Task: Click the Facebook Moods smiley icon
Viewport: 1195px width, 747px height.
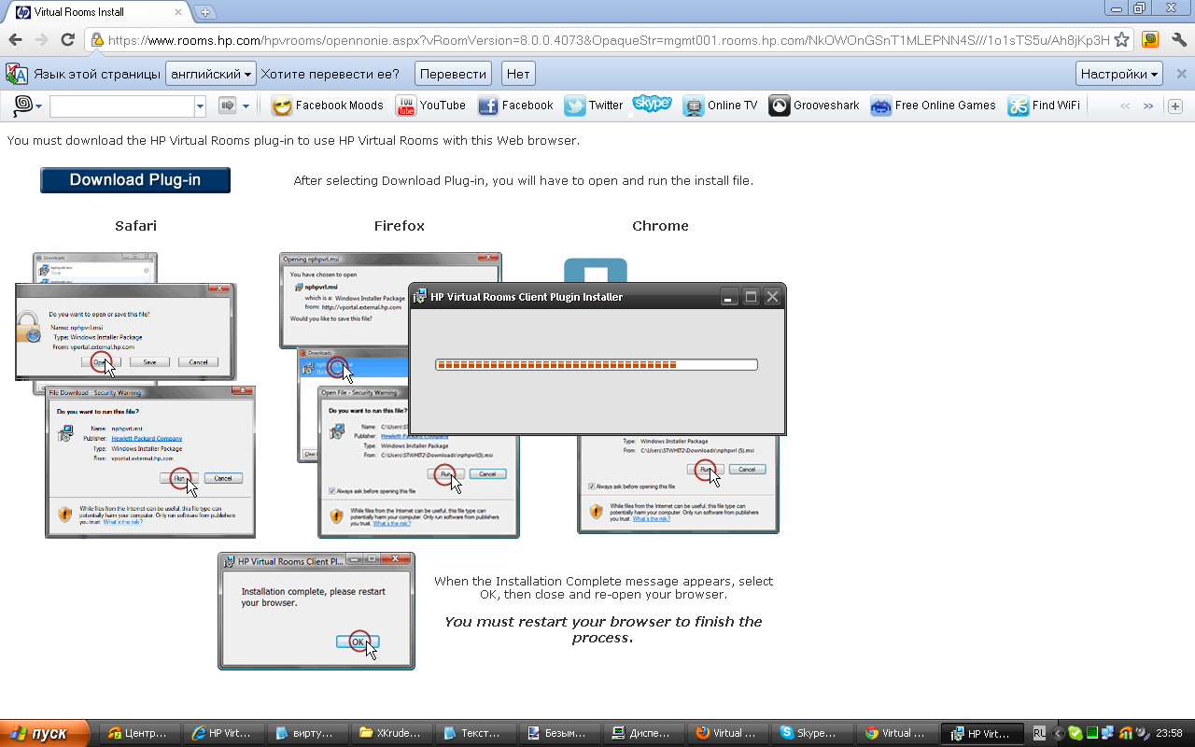Action: (x=281, y=106)
